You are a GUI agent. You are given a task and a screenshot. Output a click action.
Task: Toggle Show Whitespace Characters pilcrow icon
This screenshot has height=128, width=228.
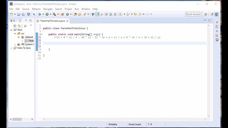click(115, 14)
